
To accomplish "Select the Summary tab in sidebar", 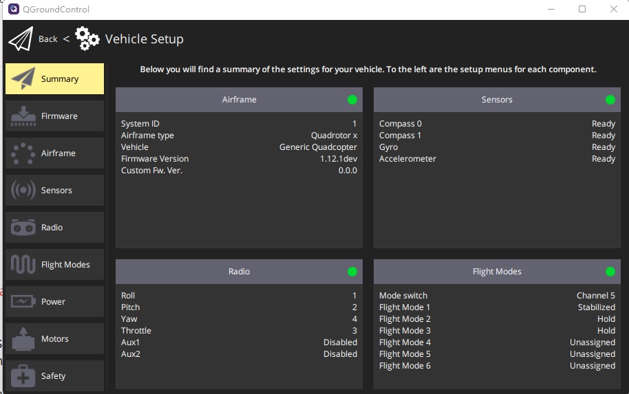I will pos(55,79).
